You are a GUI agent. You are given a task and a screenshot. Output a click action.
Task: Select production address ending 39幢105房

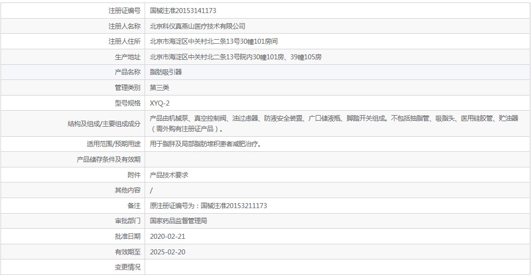236,57
